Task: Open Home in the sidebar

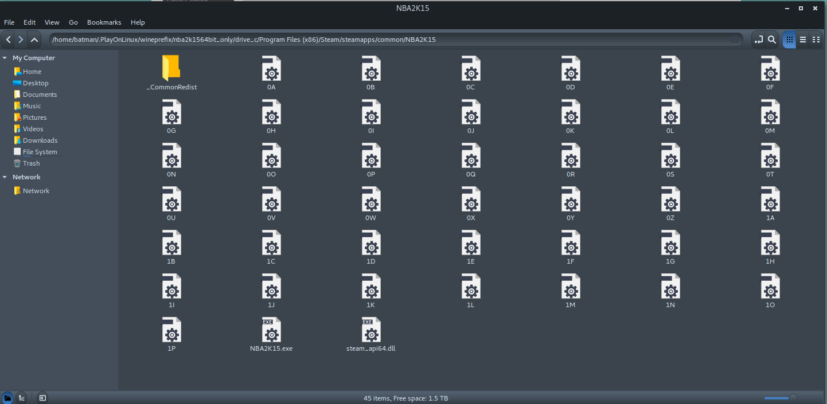Action: [32, 72]
